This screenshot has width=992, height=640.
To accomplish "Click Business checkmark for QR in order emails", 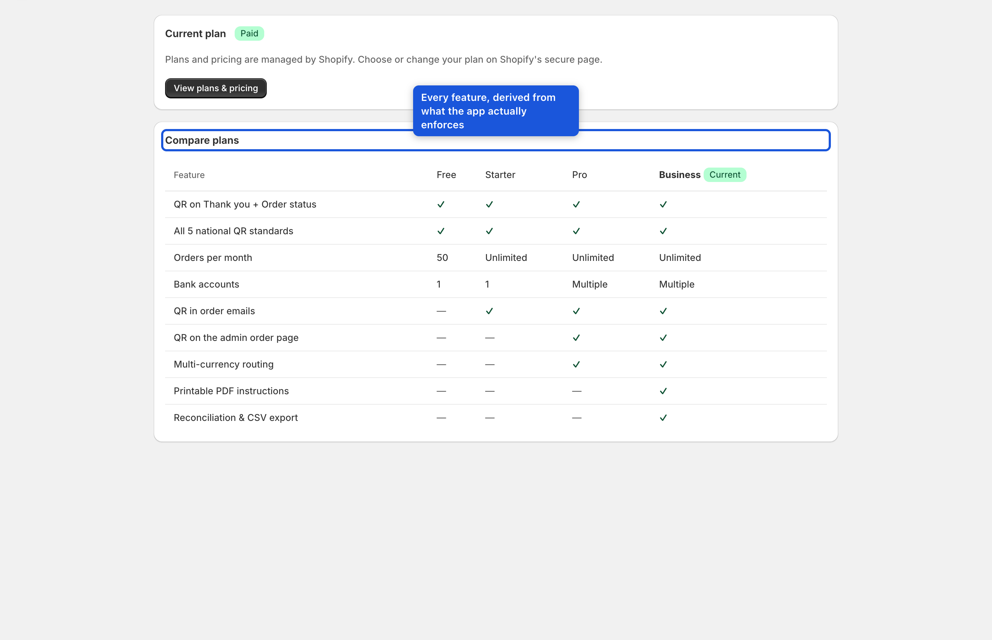I will (x=663, y=311).
